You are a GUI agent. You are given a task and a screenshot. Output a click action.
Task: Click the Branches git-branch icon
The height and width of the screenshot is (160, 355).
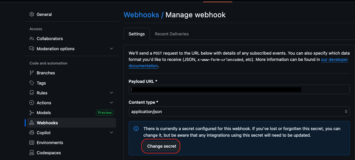(x=32, y=73)
